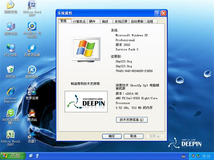Select the 自动更新 (Automatic Updates) tab
This screenshot has width=214, height=160.
point(137,22)
